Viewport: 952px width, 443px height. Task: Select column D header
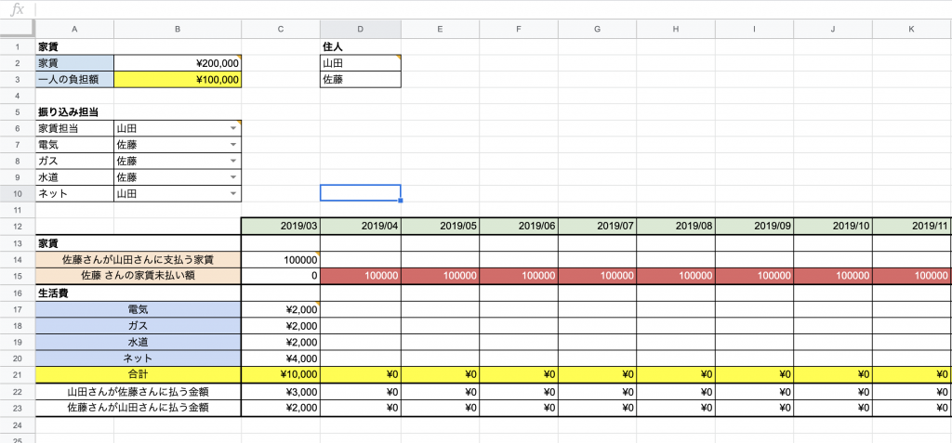(360, 29)
